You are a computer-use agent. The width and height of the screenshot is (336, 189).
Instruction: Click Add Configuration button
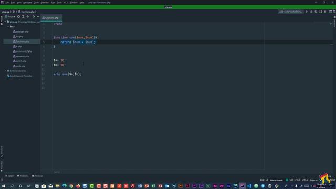[291, 12]
